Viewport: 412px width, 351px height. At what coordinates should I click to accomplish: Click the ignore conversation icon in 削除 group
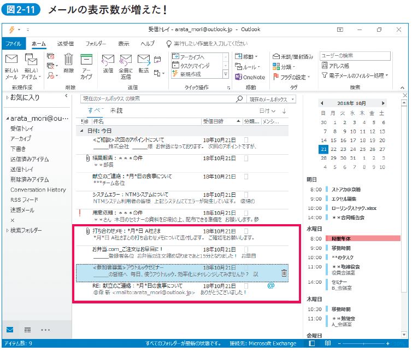[50, 56]
